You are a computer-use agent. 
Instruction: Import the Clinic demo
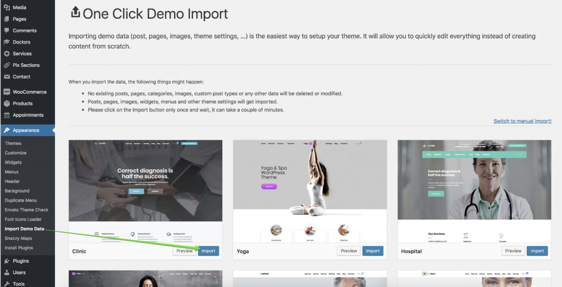[x=208, y=251]
